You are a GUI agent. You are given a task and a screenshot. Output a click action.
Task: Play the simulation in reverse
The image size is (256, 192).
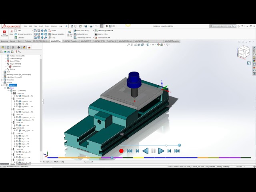coord(145,151)
